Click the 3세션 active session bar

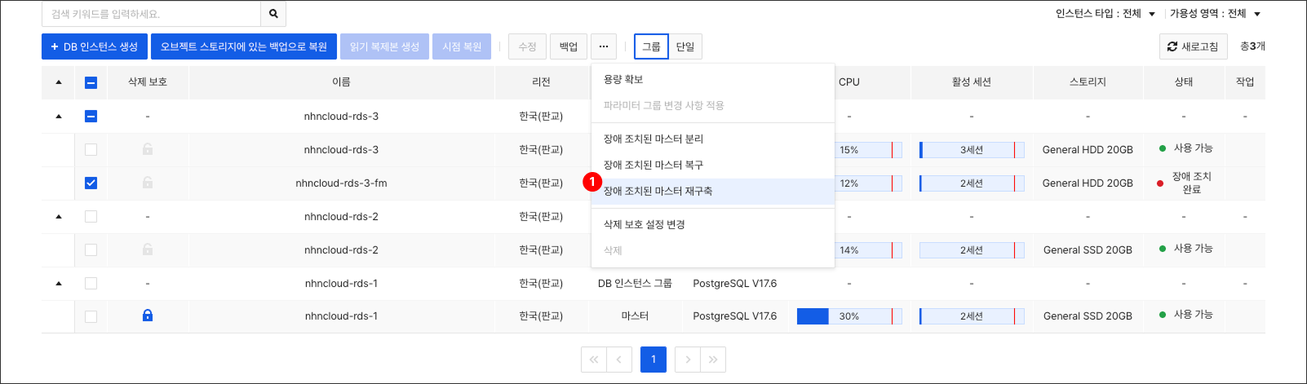[972, 150]
